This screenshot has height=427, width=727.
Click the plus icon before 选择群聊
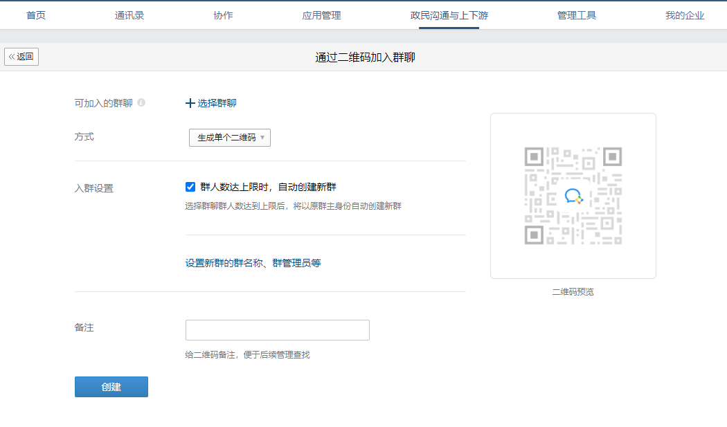[x=190, y=103]
